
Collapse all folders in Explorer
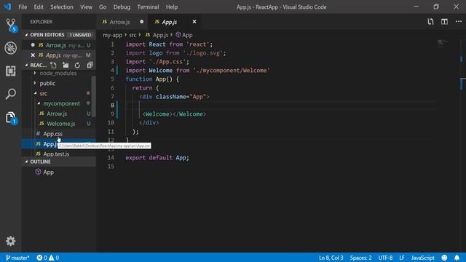(90, 65)
